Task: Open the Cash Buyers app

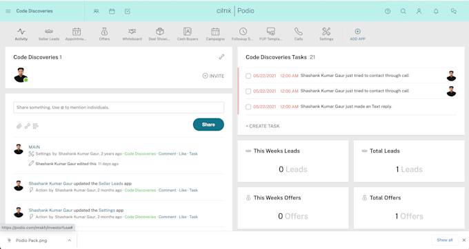Action: [188, 34]
